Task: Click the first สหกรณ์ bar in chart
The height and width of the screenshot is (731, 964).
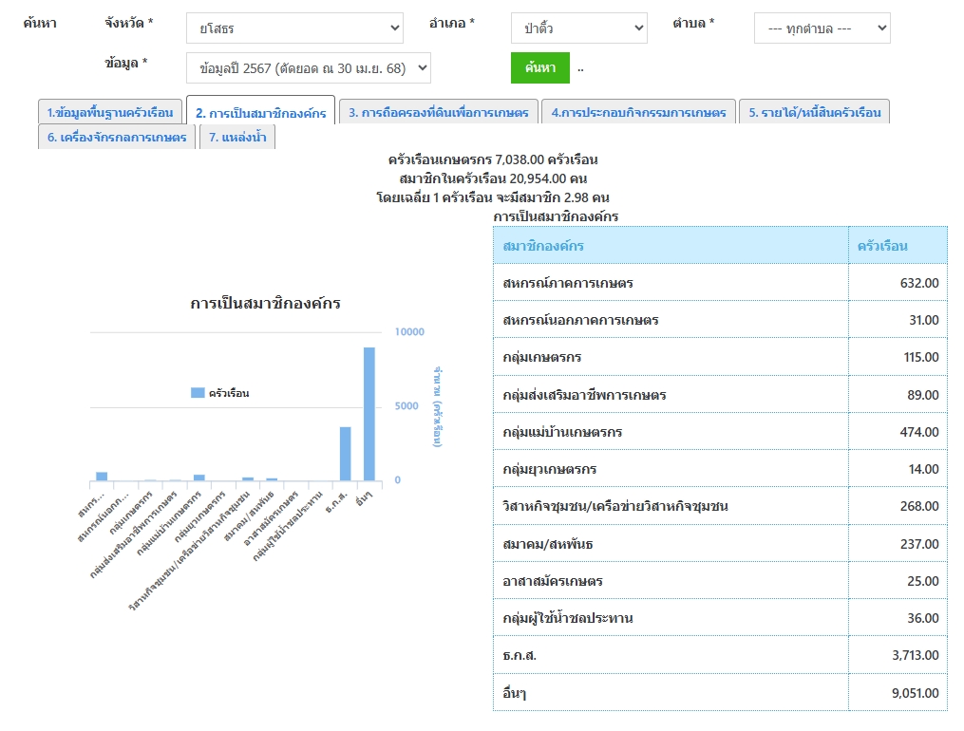Action: pos(102,477)
